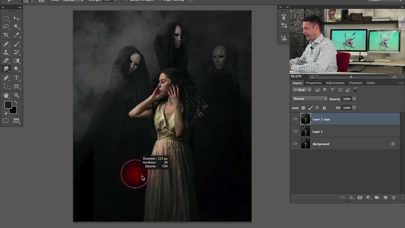Select the Path Selection tool
This screenshot has height=228, width=405.
pos(6,86)
